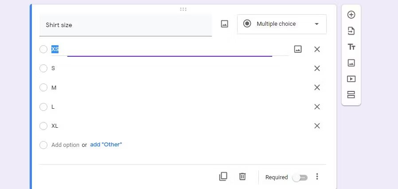Screen dimensions: 398x189
Task: Add image to the question title
Action: pos(224,24)
